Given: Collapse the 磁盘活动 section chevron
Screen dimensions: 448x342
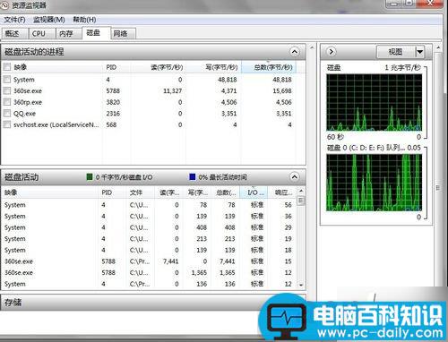Looking at the screenshot, I should click(295, 177).
